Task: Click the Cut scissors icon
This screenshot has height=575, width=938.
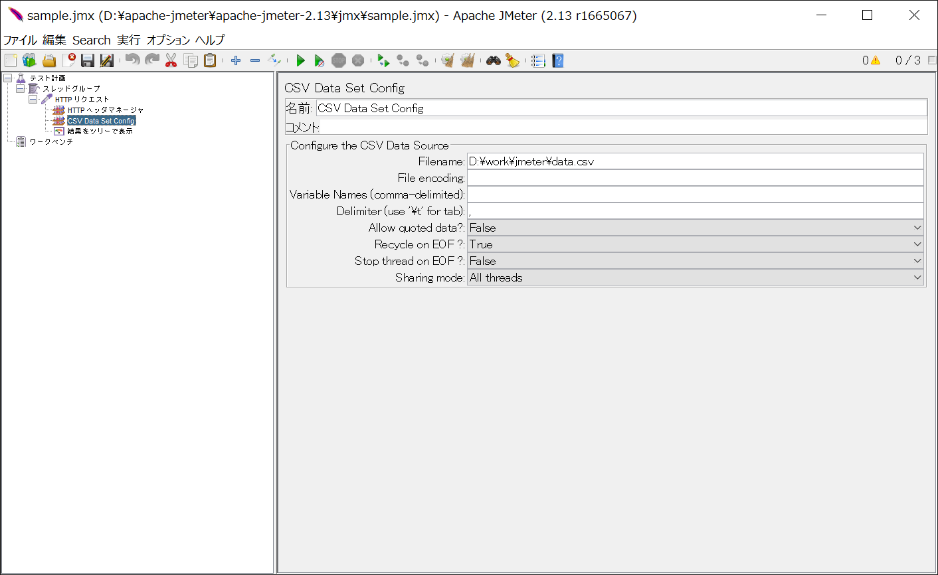Action: [171, 60]
